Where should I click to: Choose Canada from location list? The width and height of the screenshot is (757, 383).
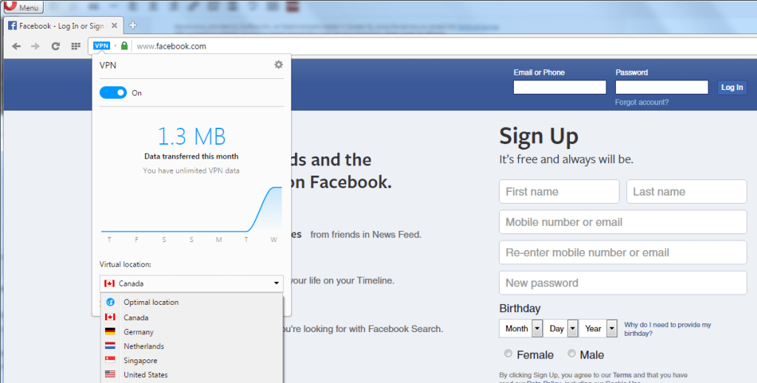pyautogui.click(x=191, y=317)
